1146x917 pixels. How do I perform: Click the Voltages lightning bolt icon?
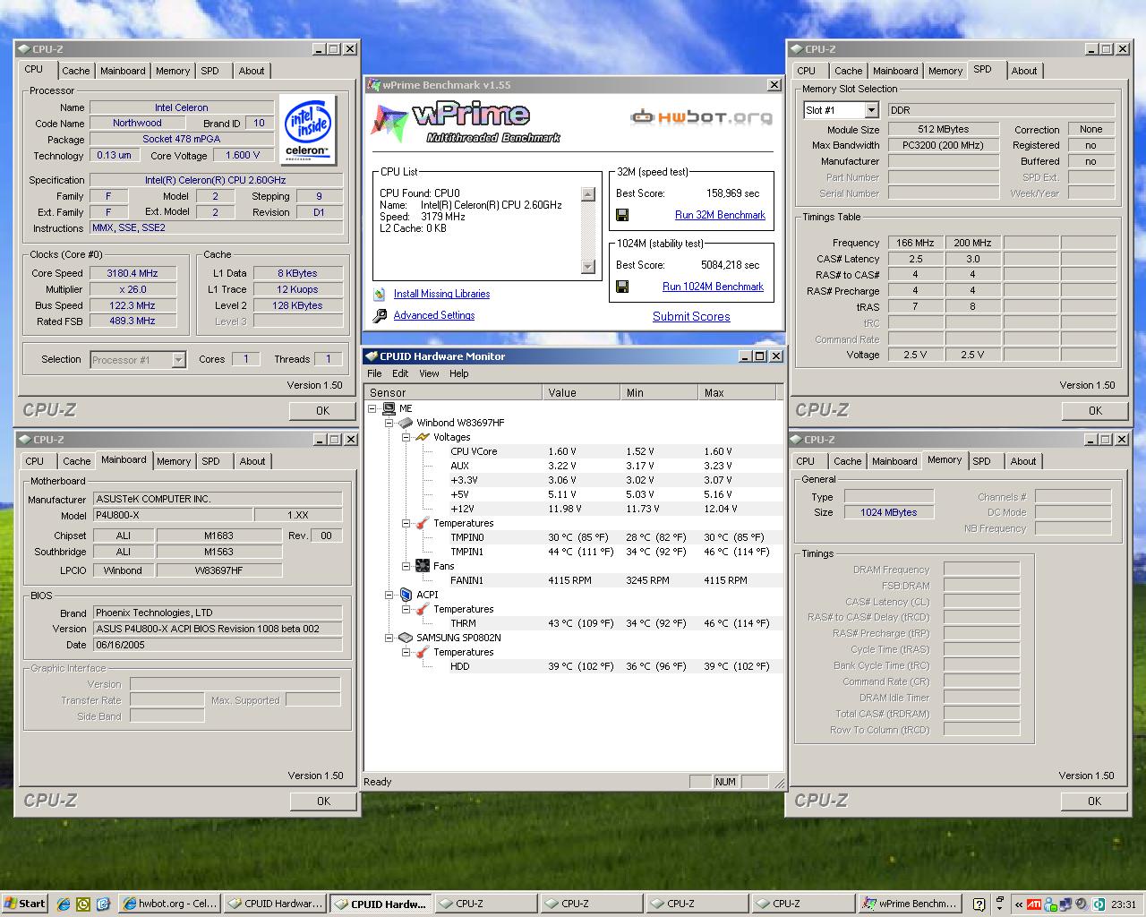click(x=423, y=437)
